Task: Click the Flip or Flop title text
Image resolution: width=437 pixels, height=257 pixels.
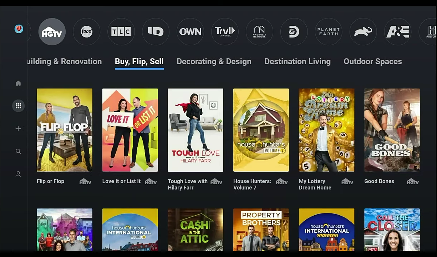Action: tap(51, 181)
